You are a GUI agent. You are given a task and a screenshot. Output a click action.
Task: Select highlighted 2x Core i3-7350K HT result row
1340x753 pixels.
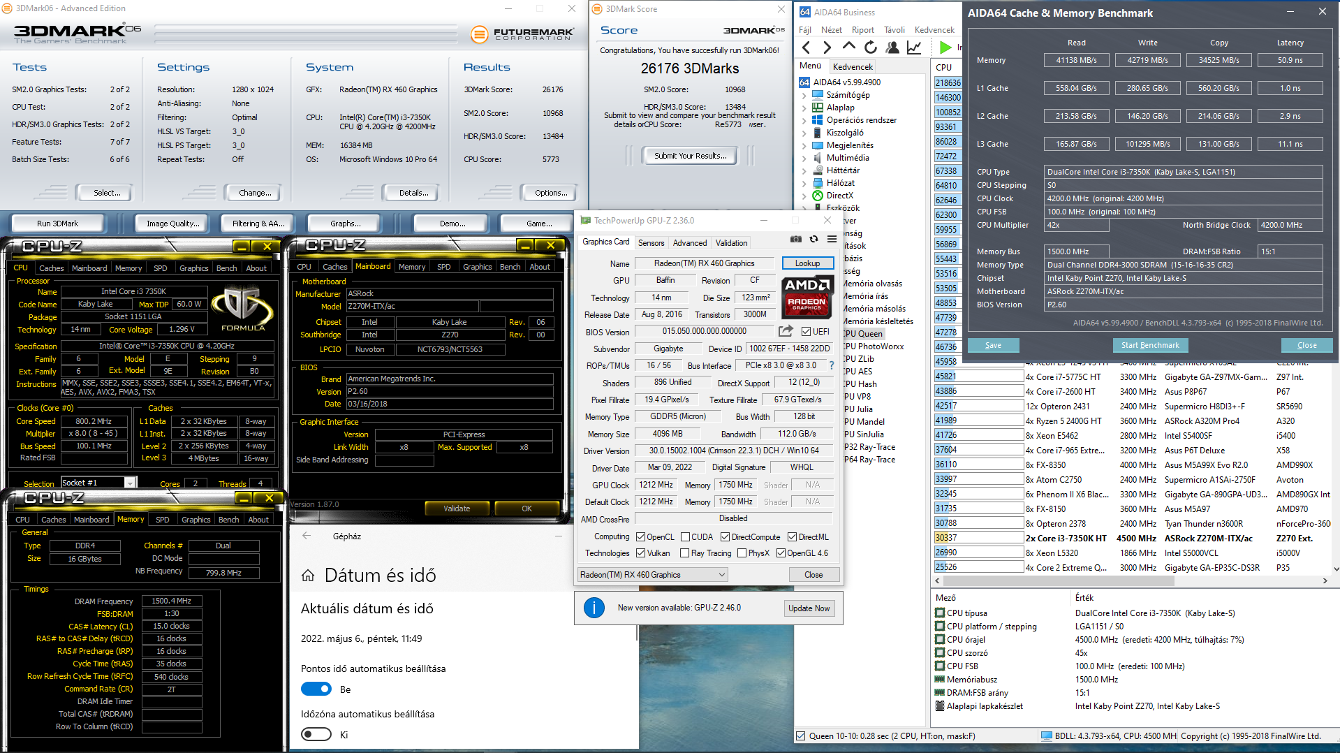[1132, 538]
